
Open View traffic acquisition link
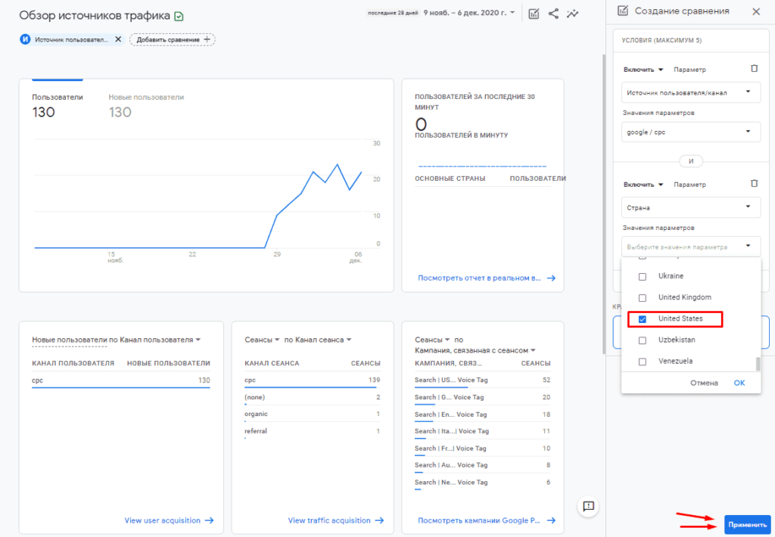336,520
